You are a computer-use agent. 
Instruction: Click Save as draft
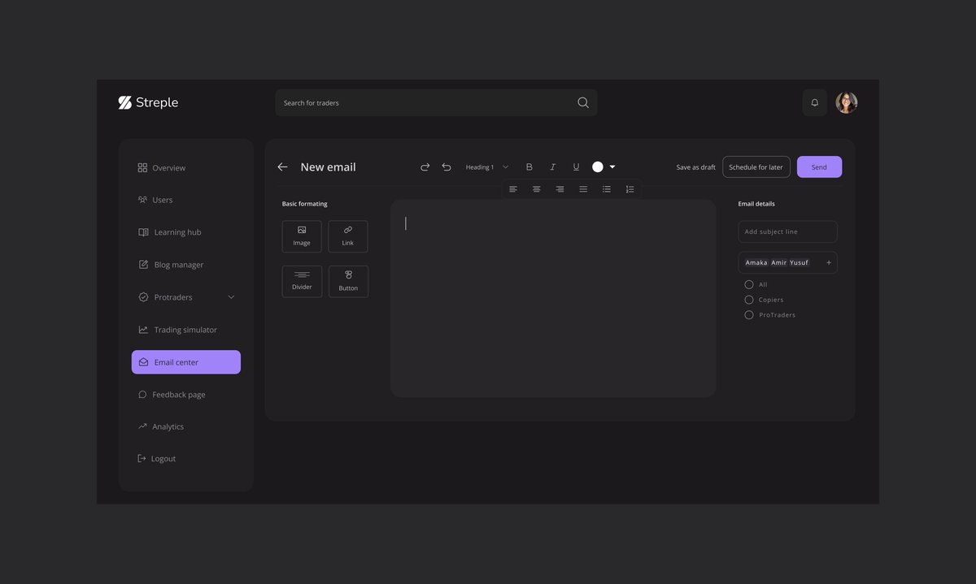coord(696,167)
